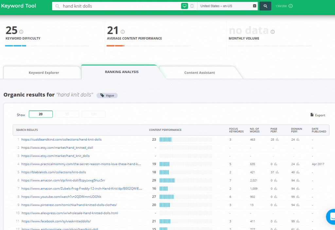This screenshot has width=335, height=230.
Task: Show 50 results
Action: (x=67, y=114)
